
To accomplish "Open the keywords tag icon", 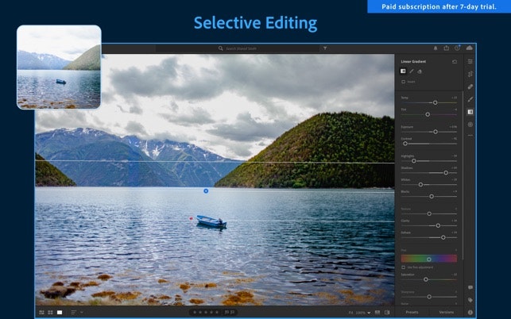I will click(x=470, y=300).
